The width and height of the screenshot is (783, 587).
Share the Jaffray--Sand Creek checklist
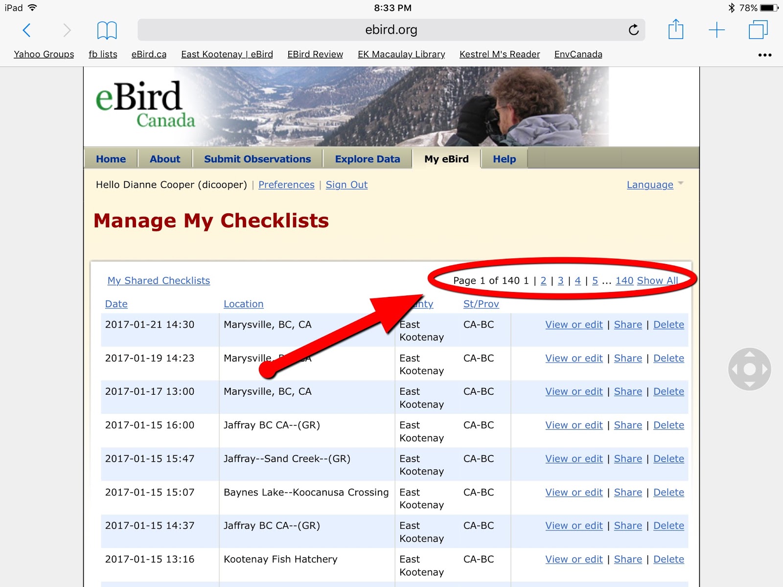click(628, 459)
